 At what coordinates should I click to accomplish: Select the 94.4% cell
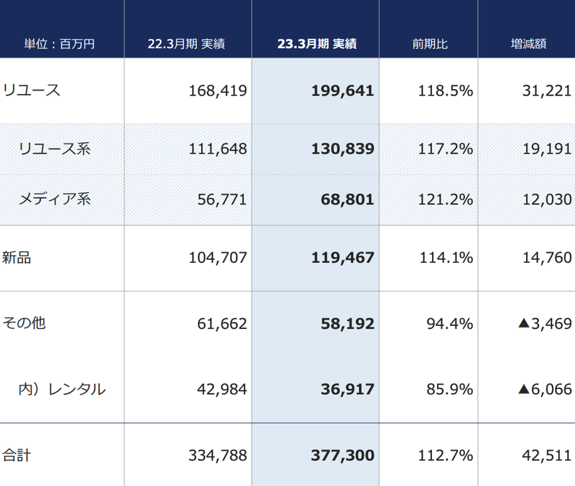click(x=450, y=324)
